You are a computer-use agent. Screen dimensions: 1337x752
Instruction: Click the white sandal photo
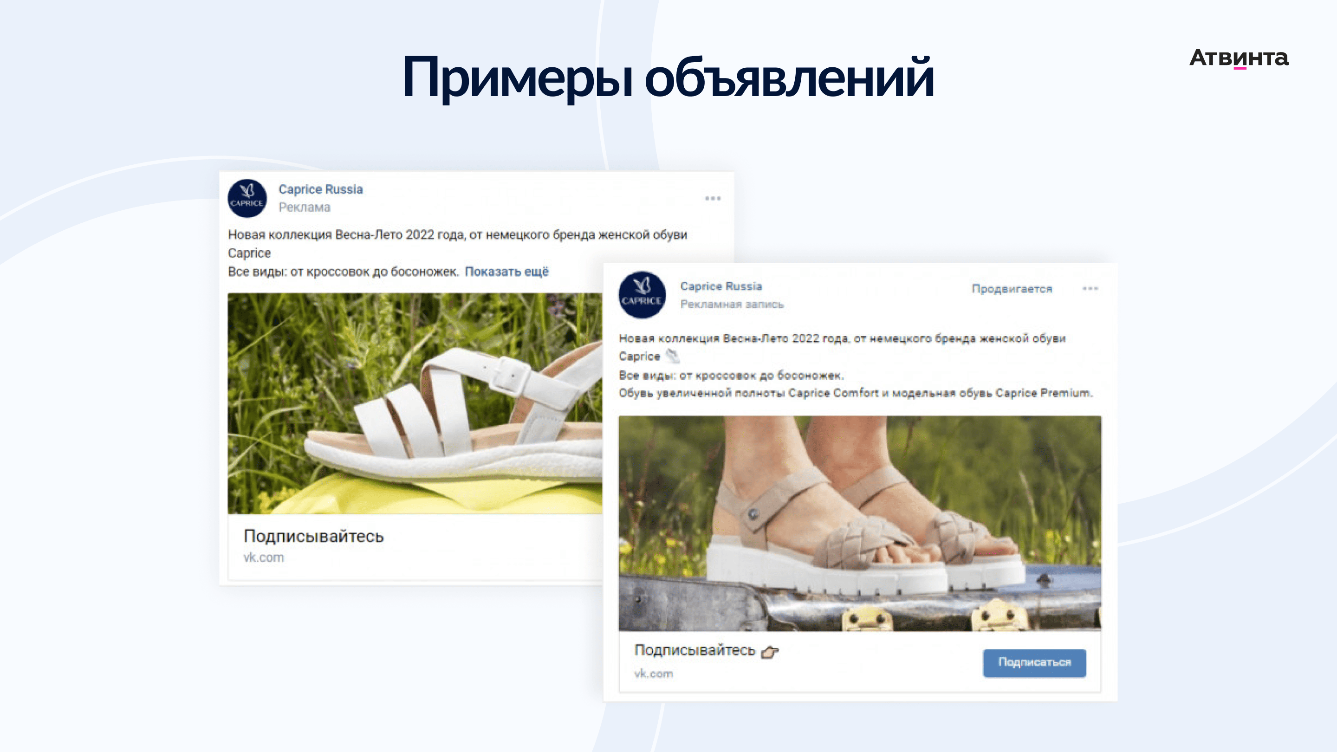(x=415, y=404)
